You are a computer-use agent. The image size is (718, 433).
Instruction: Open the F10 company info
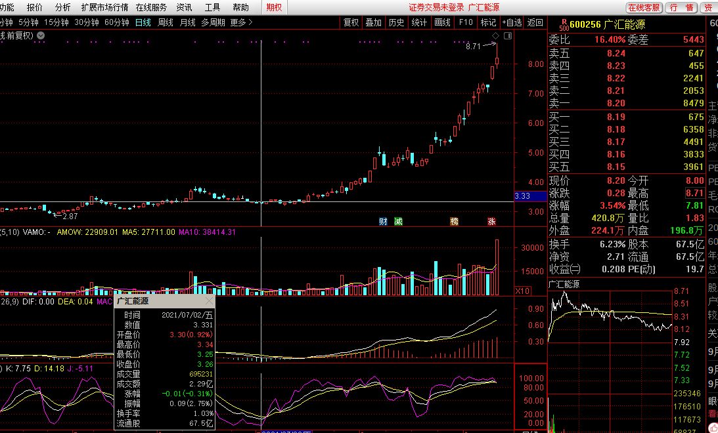click(466, 22)
